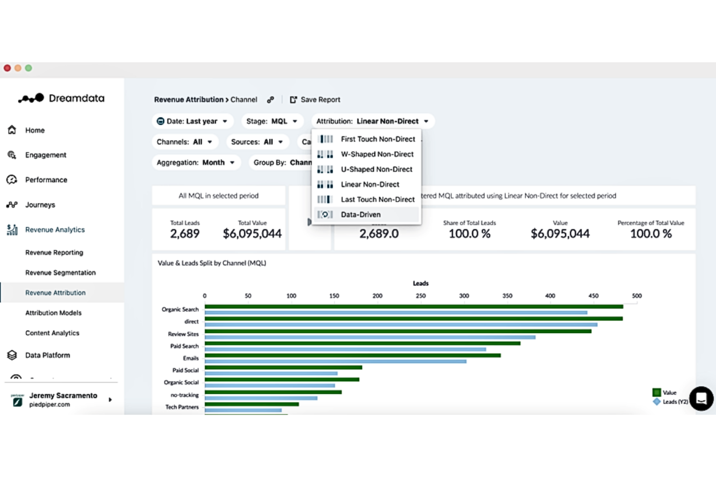Viewport: 716px width, 477px height.
Task: Click the Dreamdata logo
Action: coord(61,98)
